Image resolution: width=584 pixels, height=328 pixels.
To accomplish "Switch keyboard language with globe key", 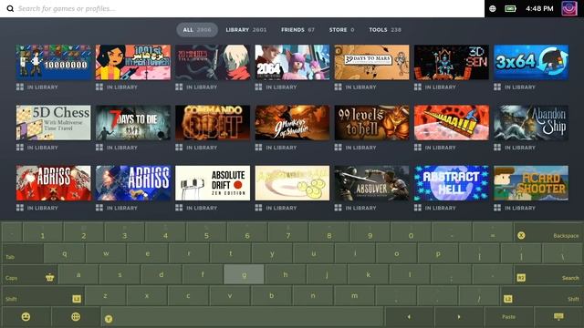I will (x=76, y=317).
